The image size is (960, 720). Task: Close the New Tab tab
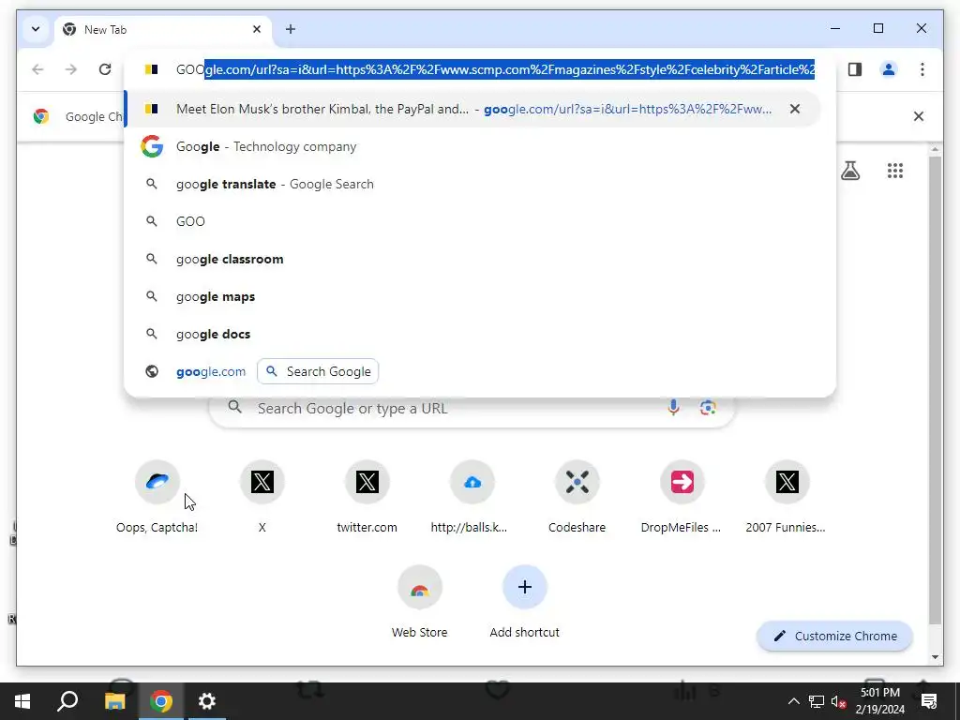pyautogui.click(x=257, y=29)
